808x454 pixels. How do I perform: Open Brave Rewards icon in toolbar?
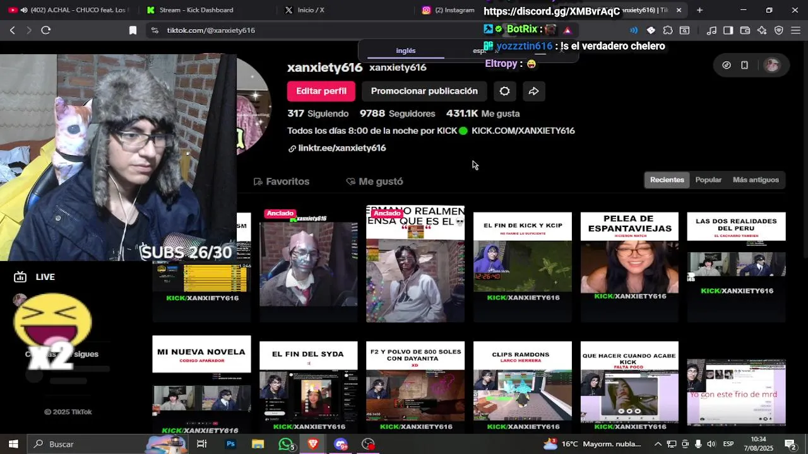567,30
